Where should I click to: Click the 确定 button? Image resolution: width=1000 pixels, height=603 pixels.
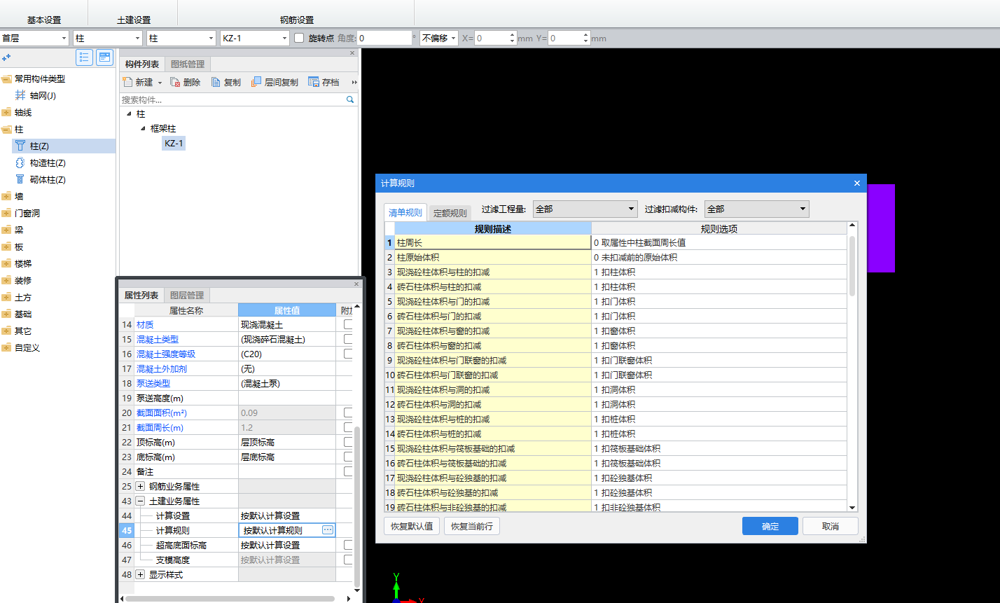[770, 526]
